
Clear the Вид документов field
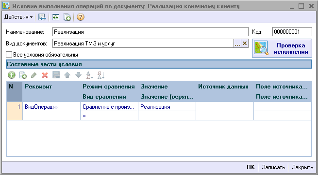click(245, 44)
